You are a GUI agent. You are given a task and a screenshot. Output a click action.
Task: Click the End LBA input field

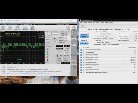tap(65, 33)
